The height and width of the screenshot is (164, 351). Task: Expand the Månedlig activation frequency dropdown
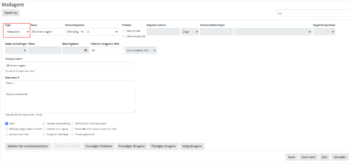(x=74, y=32)
